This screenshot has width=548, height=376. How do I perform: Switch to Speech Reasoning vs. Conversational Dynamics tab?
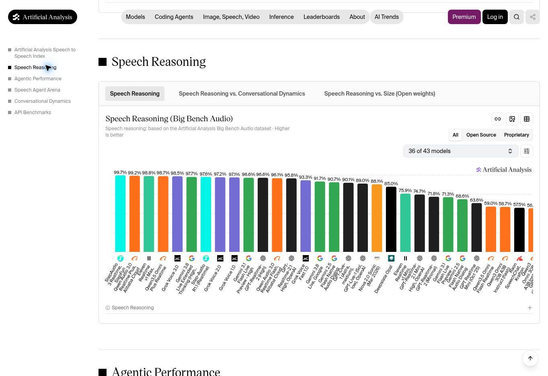click(x=242, y=94)
